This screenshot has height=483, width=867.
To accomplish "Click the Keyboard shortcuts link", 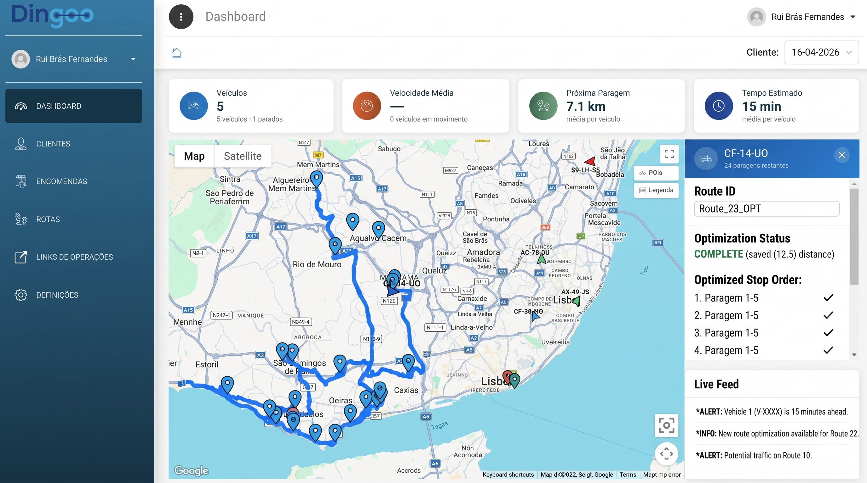I will pyautogui.click(x=508, y=475).
